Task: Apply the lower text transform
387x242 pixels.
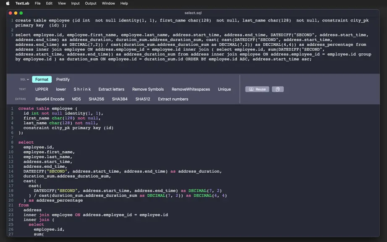Action: click(x=61, y=89)
